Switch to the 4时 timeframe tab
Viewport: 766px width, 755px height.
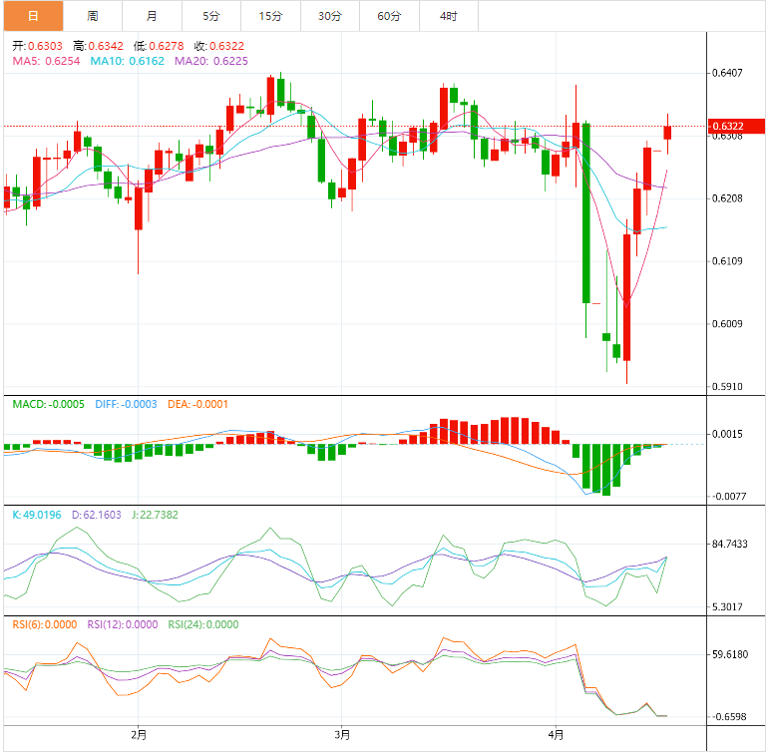pyautogui.click(x=448, y=16)
